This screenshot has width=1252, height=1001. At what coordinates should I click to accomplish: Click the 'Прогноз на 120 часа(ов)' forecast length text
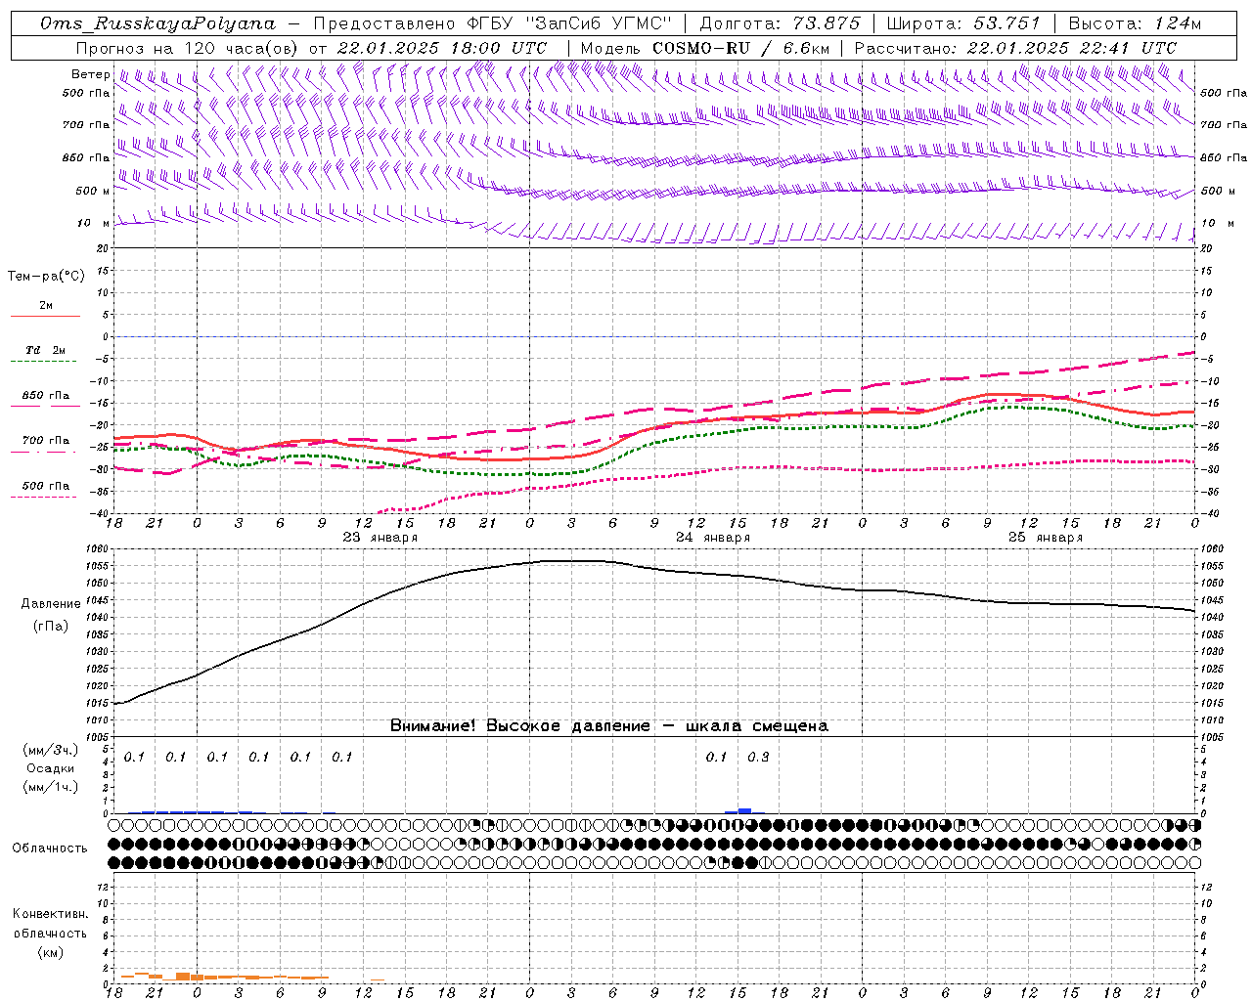click(188, 48)
